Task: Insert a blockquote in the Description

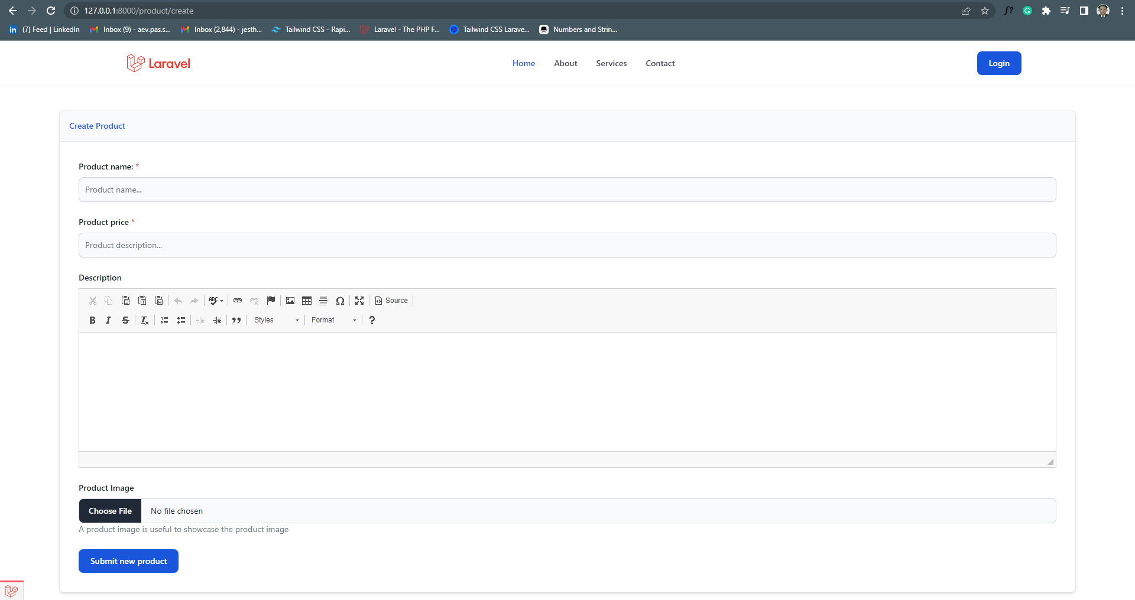Action: click(x=236, y=320)
